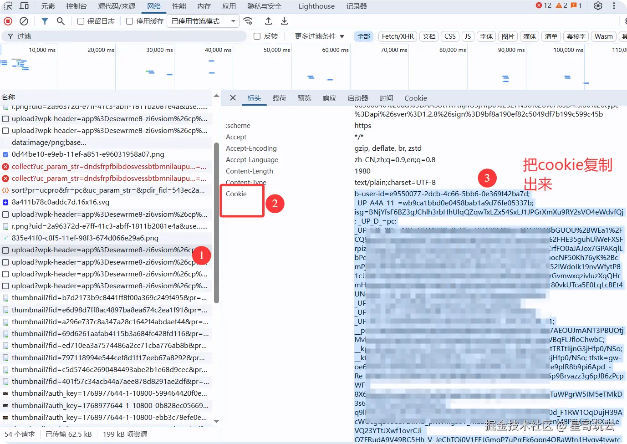Viewport: 627px width, 444px height.
Task: Filter requests by 媒体 type
Action: 529,36
